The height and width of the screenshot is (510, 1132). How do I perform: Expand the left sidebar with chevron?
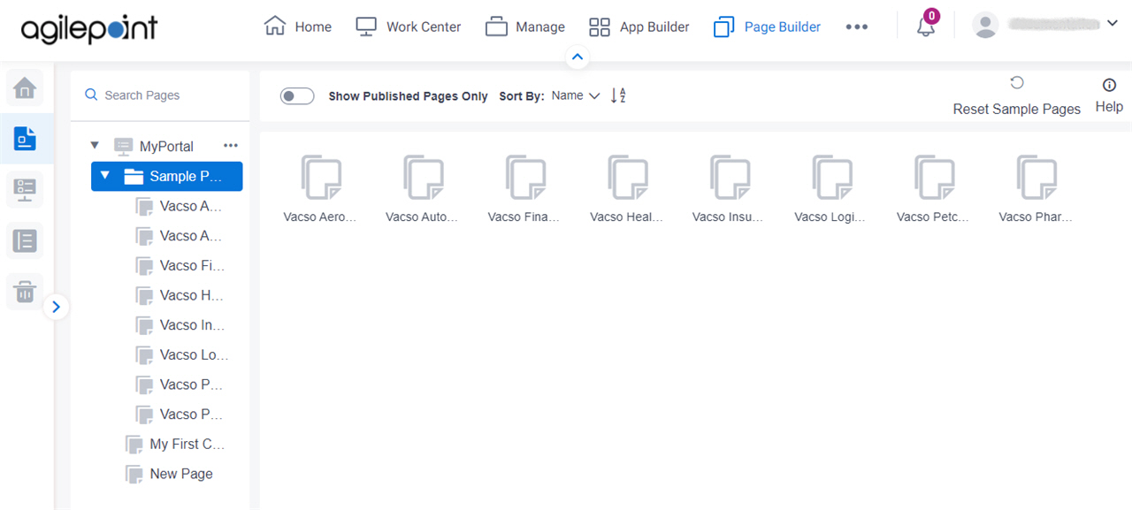click(56, 307)
